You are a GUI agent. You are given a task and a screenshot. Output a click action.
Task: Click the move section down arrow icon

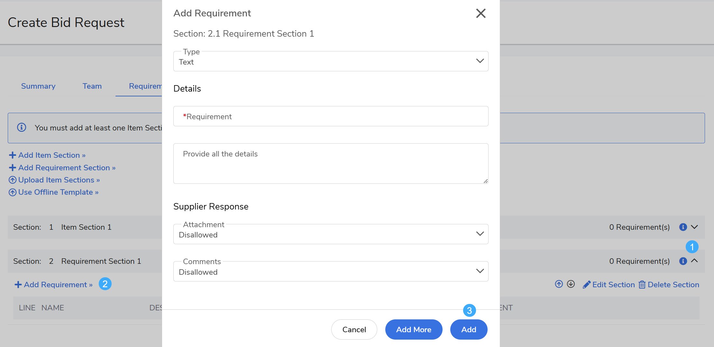(x=571, y=284)
